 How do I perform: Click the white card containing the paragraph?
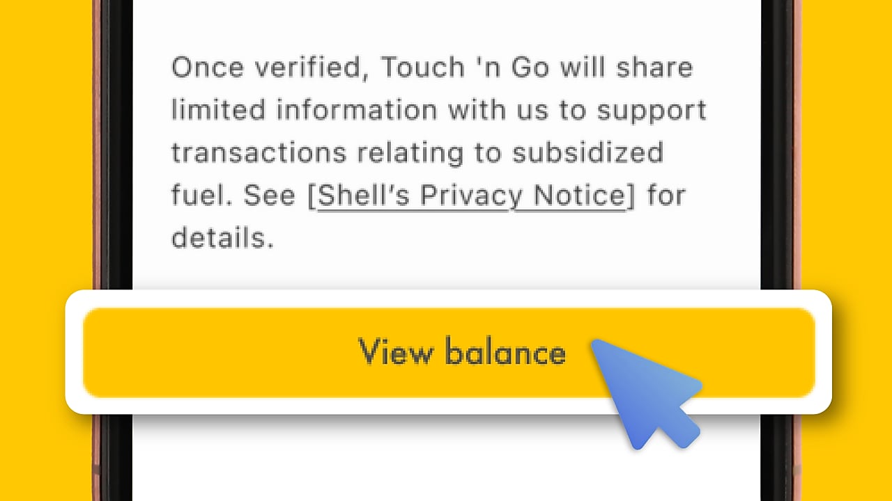tap(446, 139)
